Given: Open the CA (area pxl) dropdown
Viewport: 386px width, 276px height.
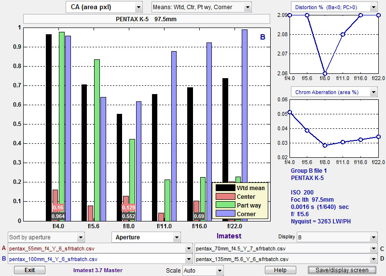Looking at the screenshot, I should [104, 7].
